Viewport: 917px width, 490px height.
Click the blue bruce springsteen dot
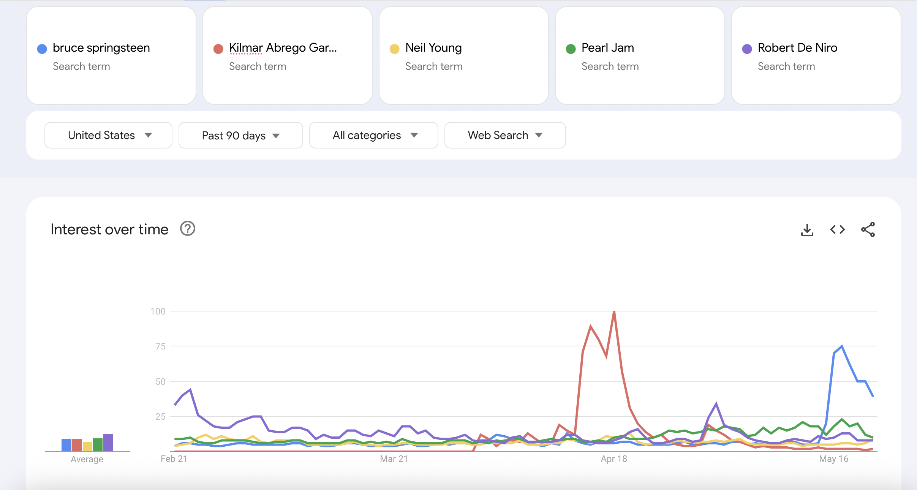tap(42, 48)
